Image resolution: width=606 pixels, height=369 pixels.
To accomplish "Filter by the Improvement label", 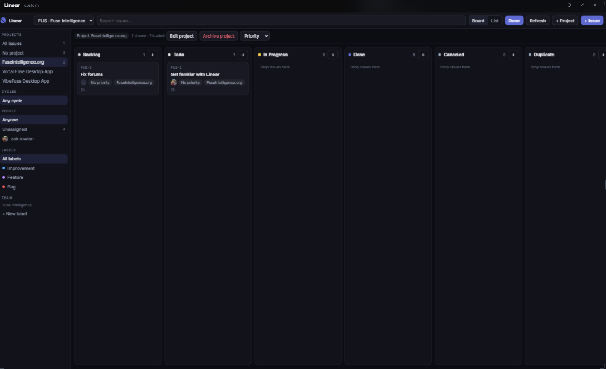I will (x=33, y=168).
